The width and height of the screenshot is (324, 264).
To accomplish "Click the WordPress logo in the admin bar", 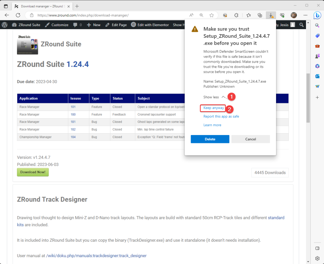I will pyautogui.click(x=5, y=25).
